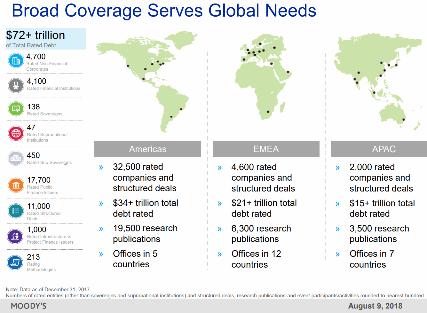Click the 2,000 rated companies text under APAC
The image size is (427, 313).
381,178
